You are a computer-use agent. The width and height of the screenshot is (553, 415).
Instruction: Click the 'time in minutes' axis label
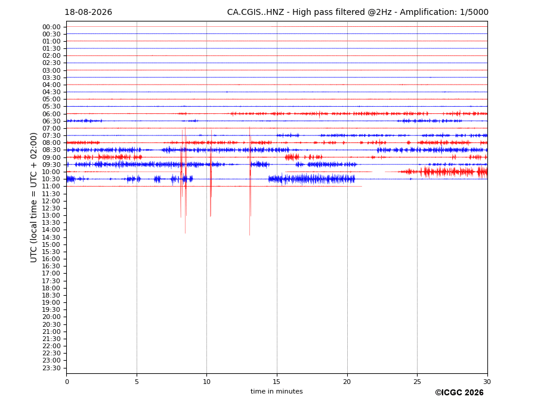click(277, 391)
